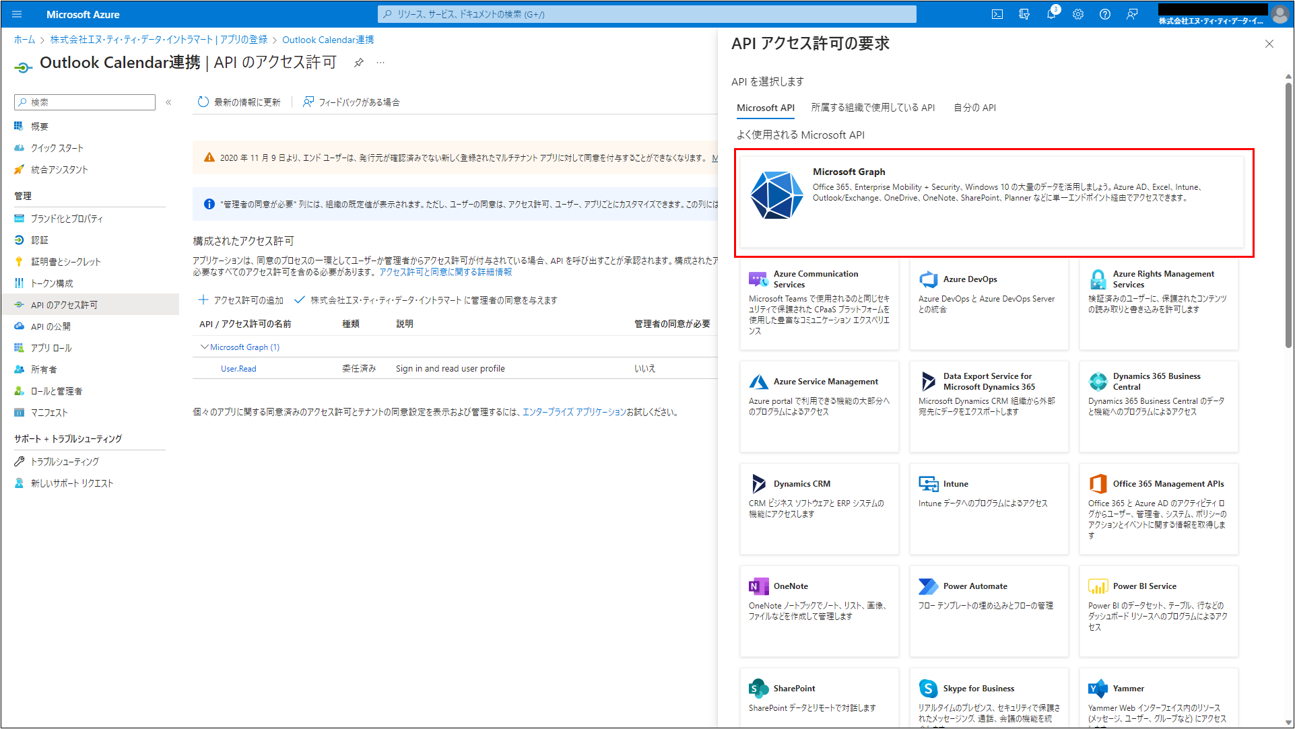Open directory and subscription filter icon
The width and height of the screenshot is (1295, 729).
point(1024,14)
